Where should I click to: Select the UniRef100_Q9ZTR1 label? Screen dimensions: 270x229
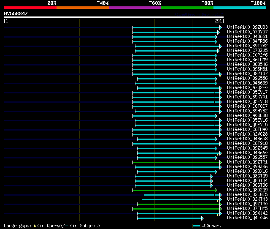click(247, 162)
